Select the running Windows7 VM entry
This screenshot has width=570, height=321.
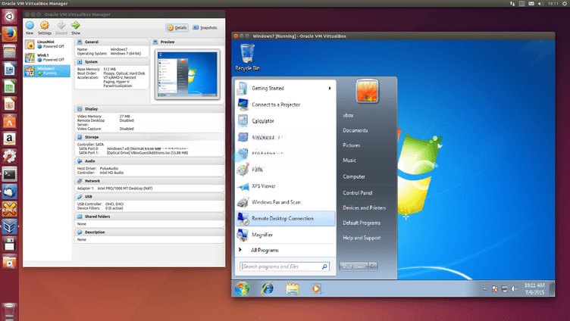(x=47, y=71)
